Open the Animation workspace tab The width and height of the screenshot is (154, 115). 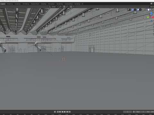[51, 4]
